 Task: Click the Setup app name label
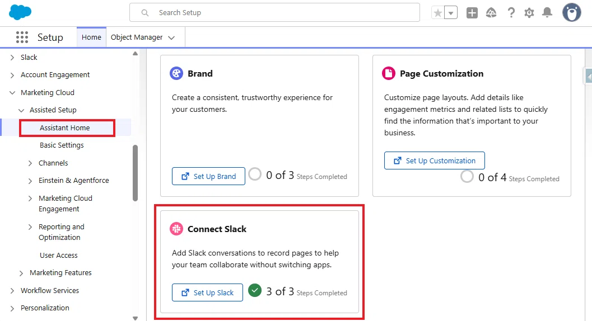click(50, 37)
